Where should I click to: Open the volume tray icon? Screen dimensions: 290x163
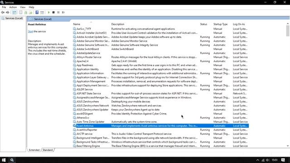pyautogui.click(x=268, y=160)
